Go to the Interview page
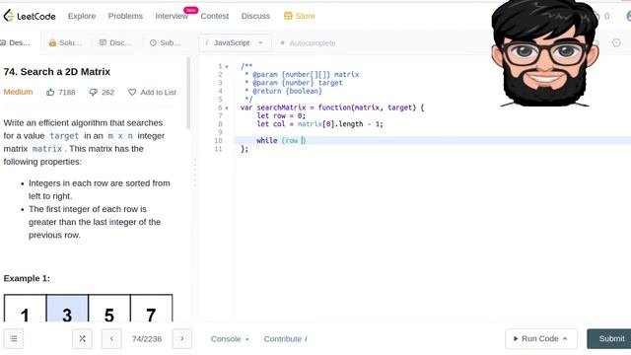631x355 pixels. click(172, 16)
